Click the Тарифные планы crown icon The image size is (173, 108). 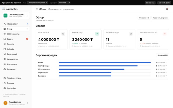[5, 78]
